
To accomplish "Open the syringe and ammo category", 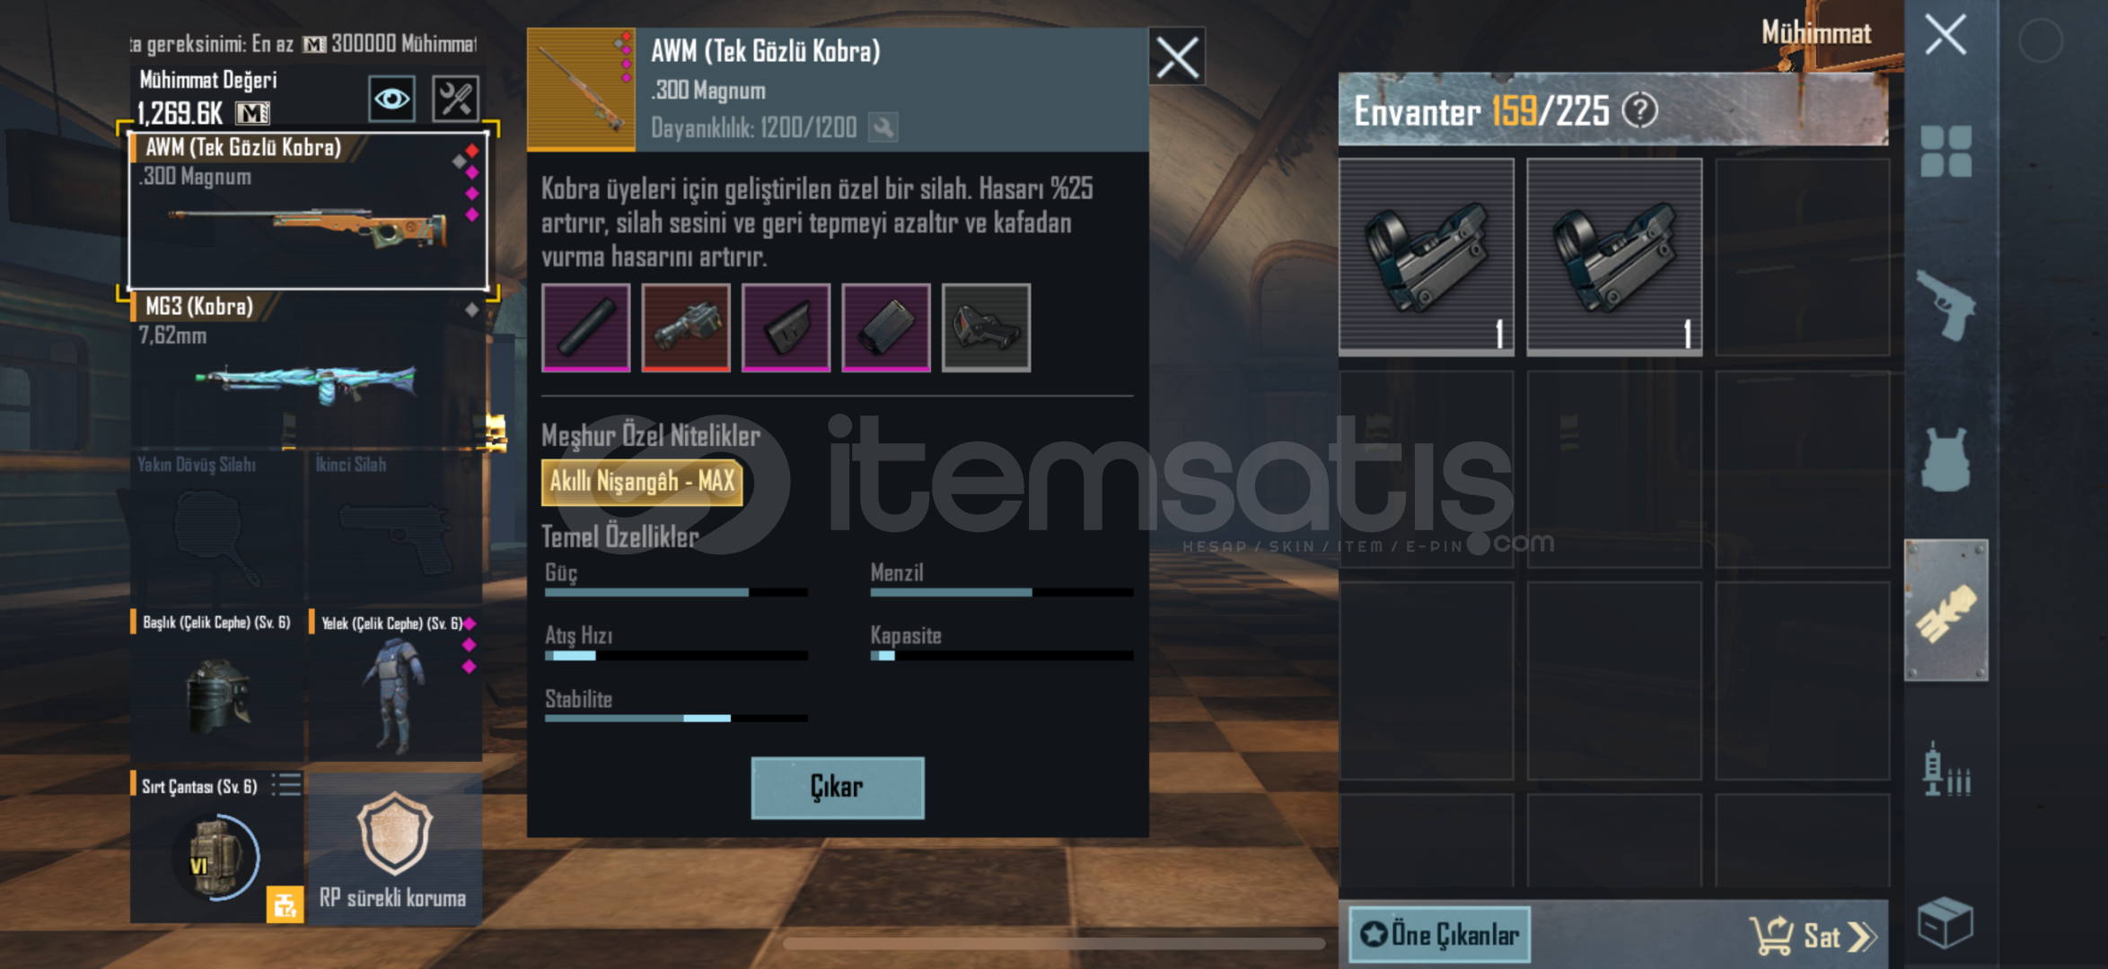I will coord(1946,770).
